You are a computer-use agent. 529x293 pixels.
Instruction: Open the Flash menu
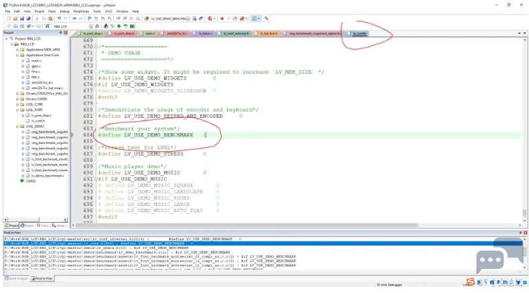(52, 11)
